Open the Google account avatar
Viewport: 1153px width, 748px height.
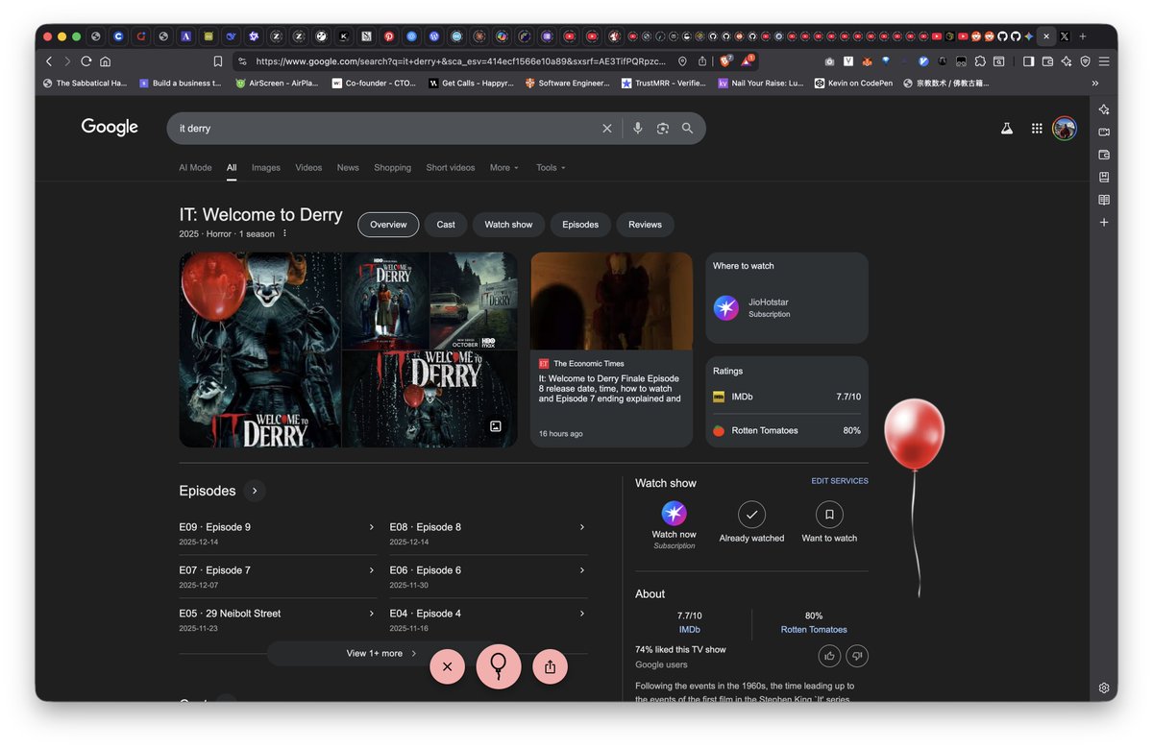1064,129
